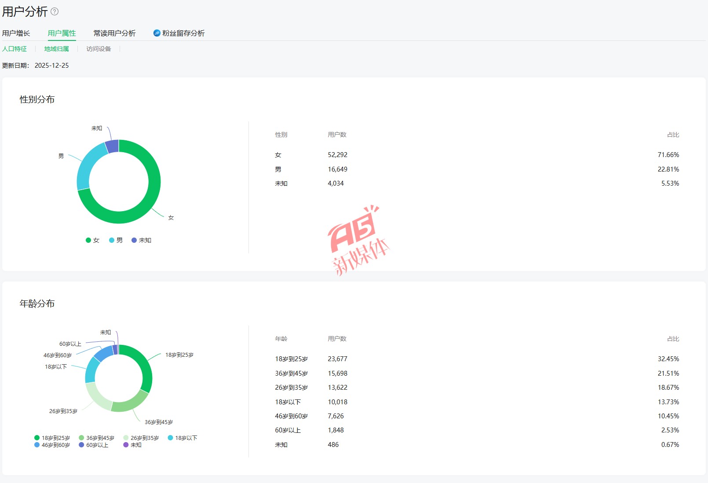Toggle 36岁到45岁 legend item
The image size is (708, 483).
pos(96,438)
